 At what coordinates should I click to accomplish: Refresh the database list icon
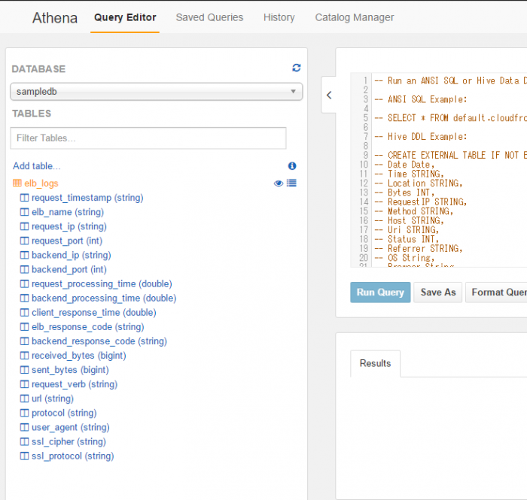coord(296,68)
